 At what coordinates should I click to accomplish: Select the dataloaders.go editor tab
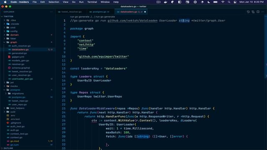(x=131, y=12)
